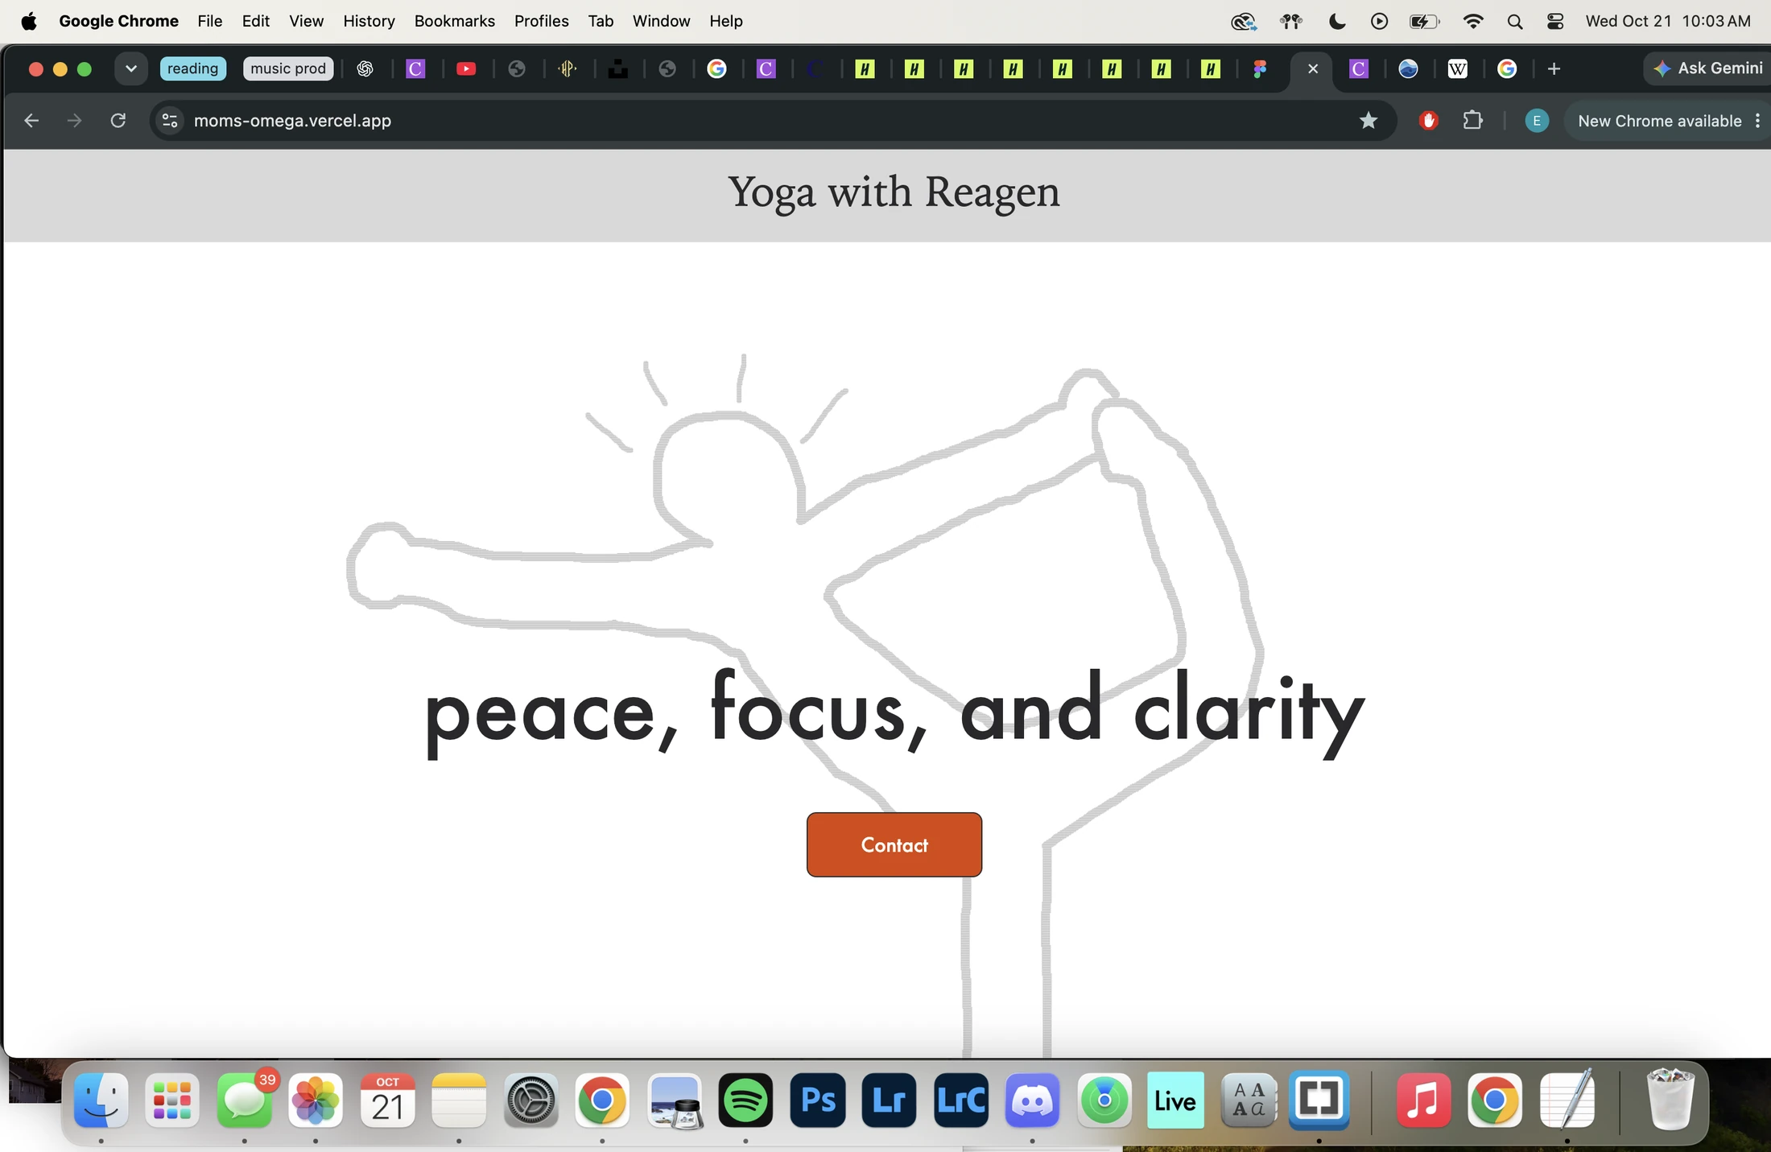1771x1152 pixels.
Task: Open the tab search dropdown chevron
Action: (130, 68)
